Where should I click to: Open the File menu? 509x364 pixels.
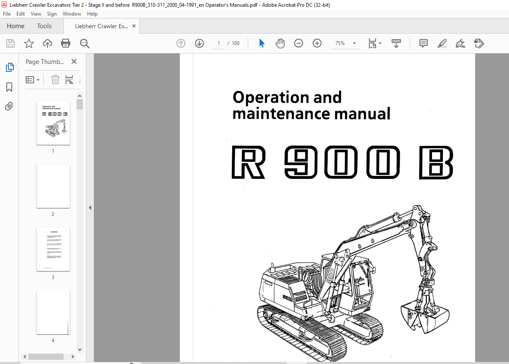(8, 14)
